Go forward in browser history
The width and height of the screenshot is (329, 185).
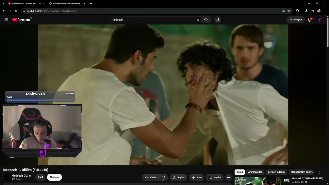10,11
